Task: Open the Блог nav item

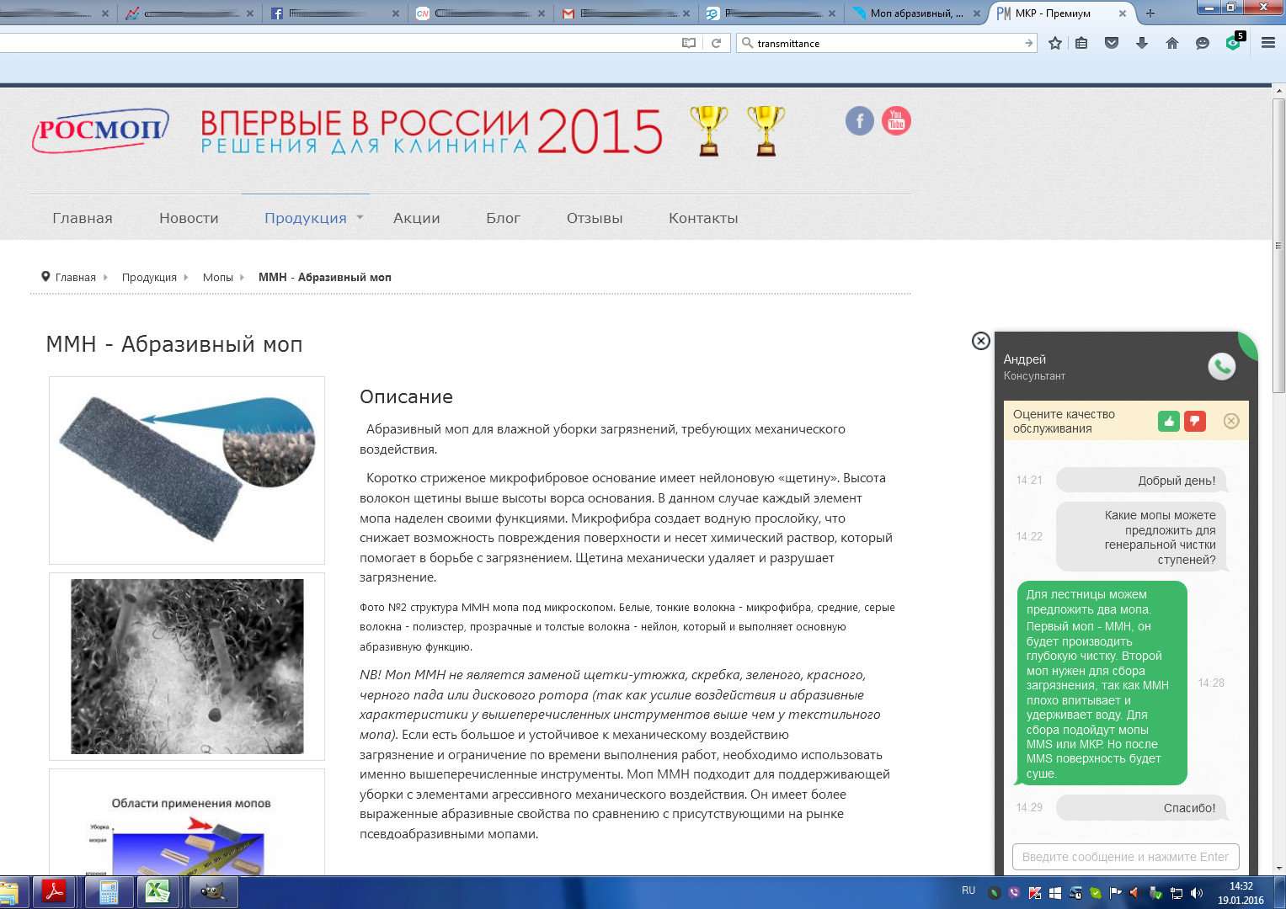Action: pyautogui.click(x=503, y=218)
